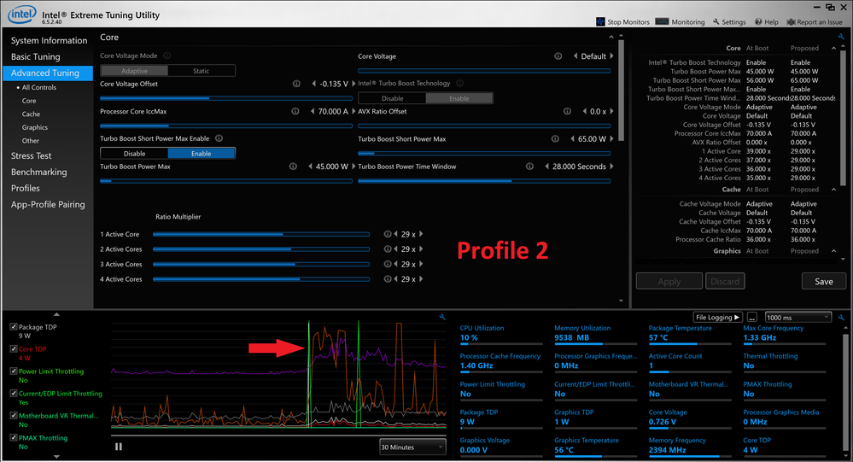Toggle Package TDP checkbox
This screenshot has height=462, width=853.
point(14,327)
